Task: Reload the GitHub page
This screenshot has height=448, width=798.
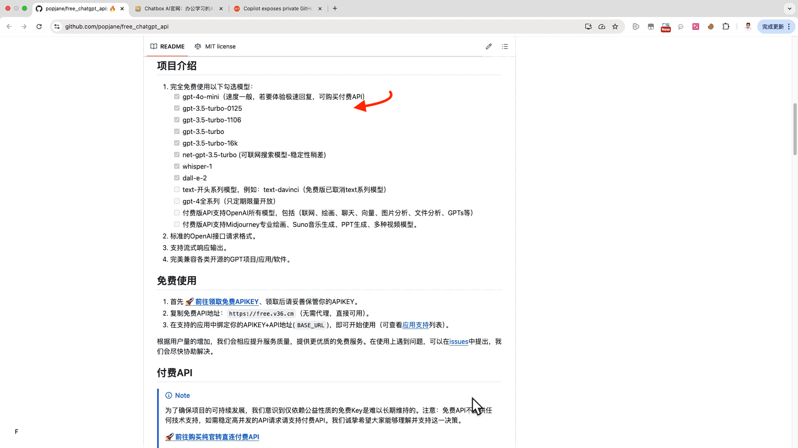Action: (39, 27)
